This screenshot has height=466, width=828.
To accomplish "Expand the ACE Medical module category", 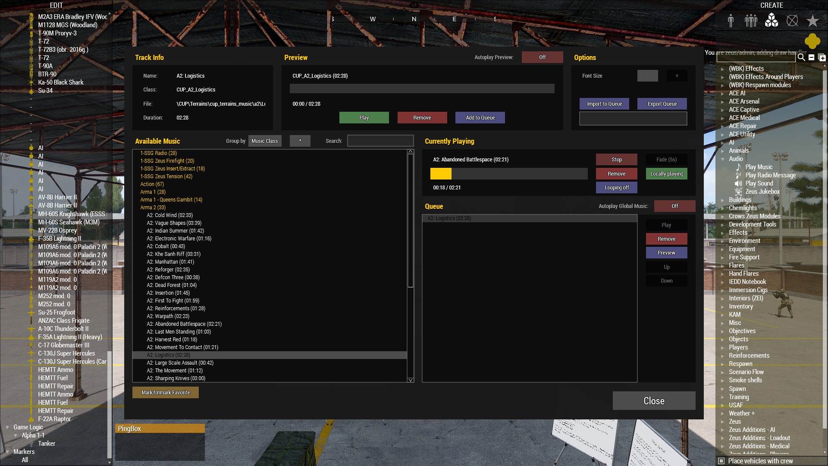I will tap(723, 118).
